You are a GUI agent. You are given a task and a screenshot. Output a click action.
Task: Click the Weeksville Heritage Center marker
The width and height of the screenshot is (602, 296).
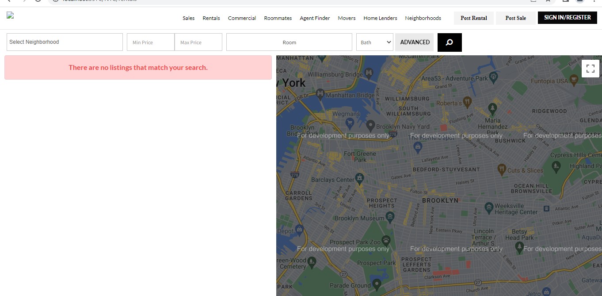(x=488, y=207)
